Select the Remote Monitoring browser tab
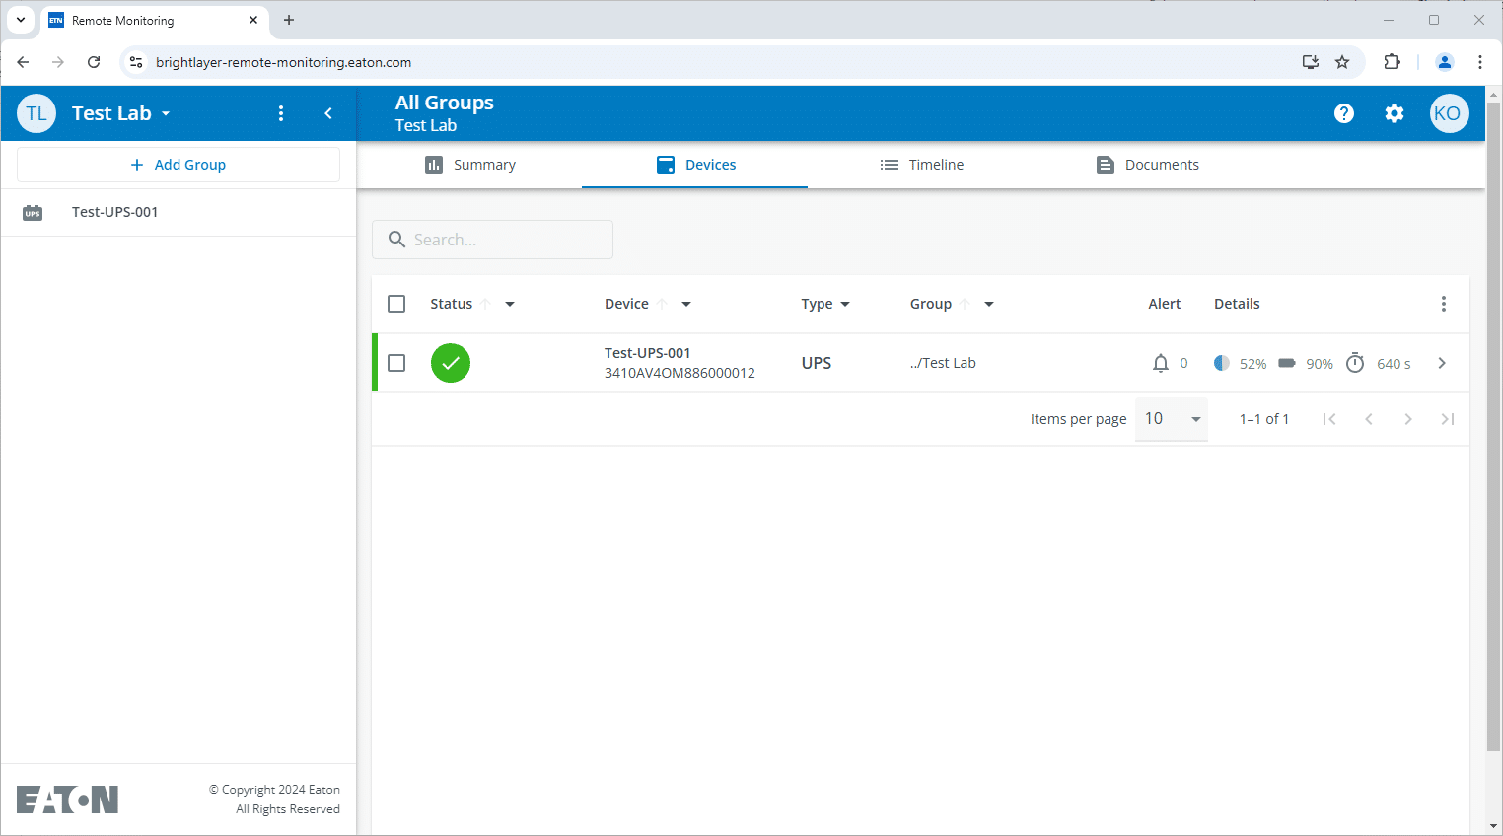 (x=155, y=20)
